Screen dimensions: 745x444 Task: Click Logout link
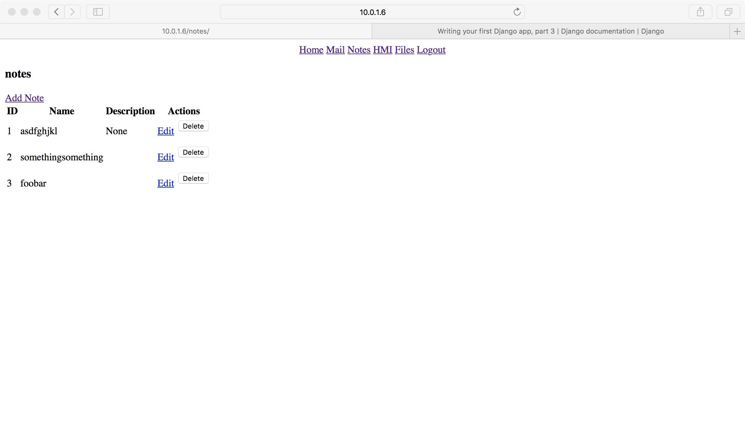tap(431, 50)
